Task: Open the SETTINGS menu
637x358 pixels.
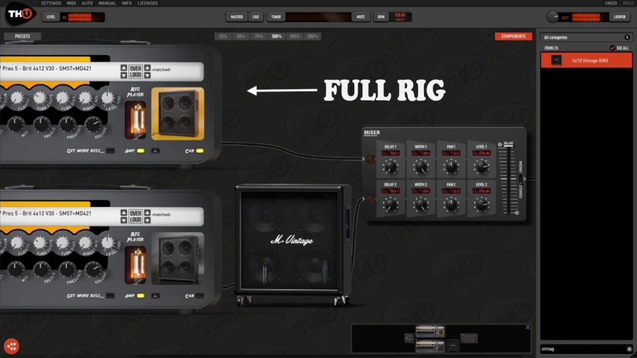Action: [51, 3]
